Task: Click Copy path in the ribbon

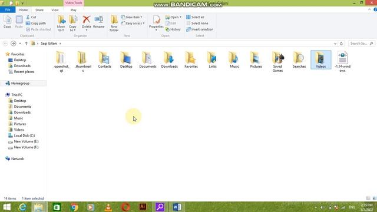Action: click(35, 24)
